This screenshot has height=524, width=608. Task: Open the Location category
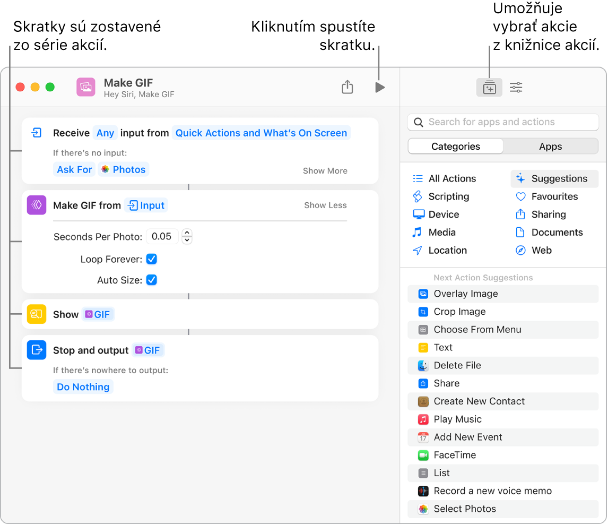(x=440, y=251)
